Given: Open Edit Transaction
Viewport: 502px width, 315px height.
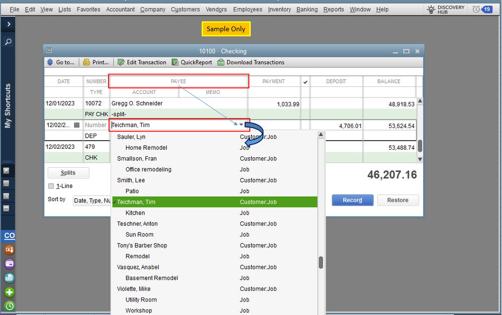Looking at the screenshot, I should 142,62.
